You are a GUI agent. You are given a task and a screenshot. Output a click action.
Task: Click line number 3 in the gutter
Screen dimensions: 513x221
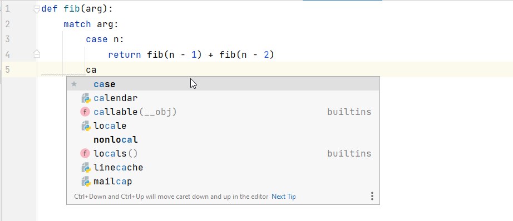coord(8,39)
